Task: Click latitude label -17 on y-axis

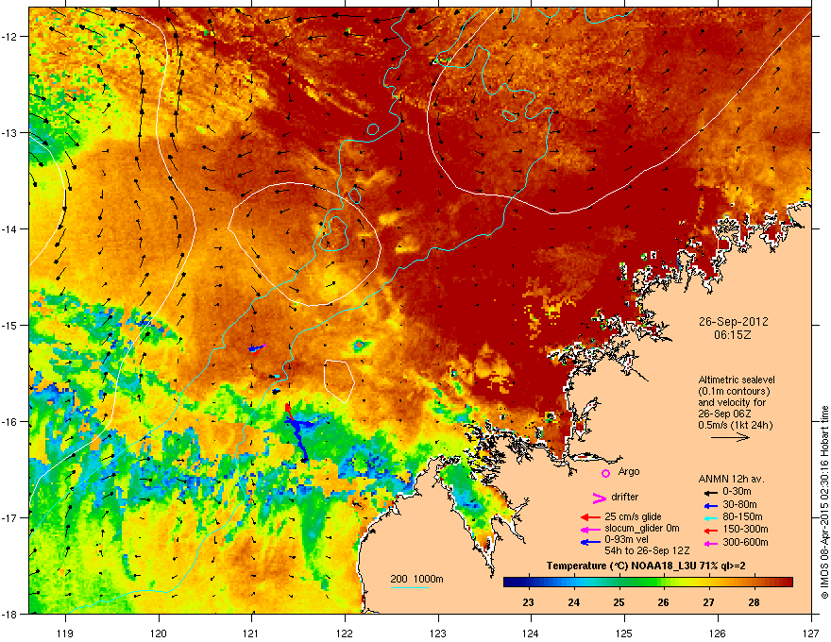Action: [10, 517]
